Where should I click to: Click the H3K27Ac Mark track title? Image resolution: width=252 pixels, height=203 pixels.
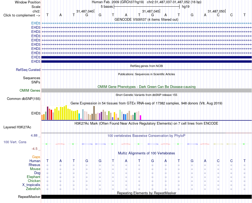(x=146, y=124)
